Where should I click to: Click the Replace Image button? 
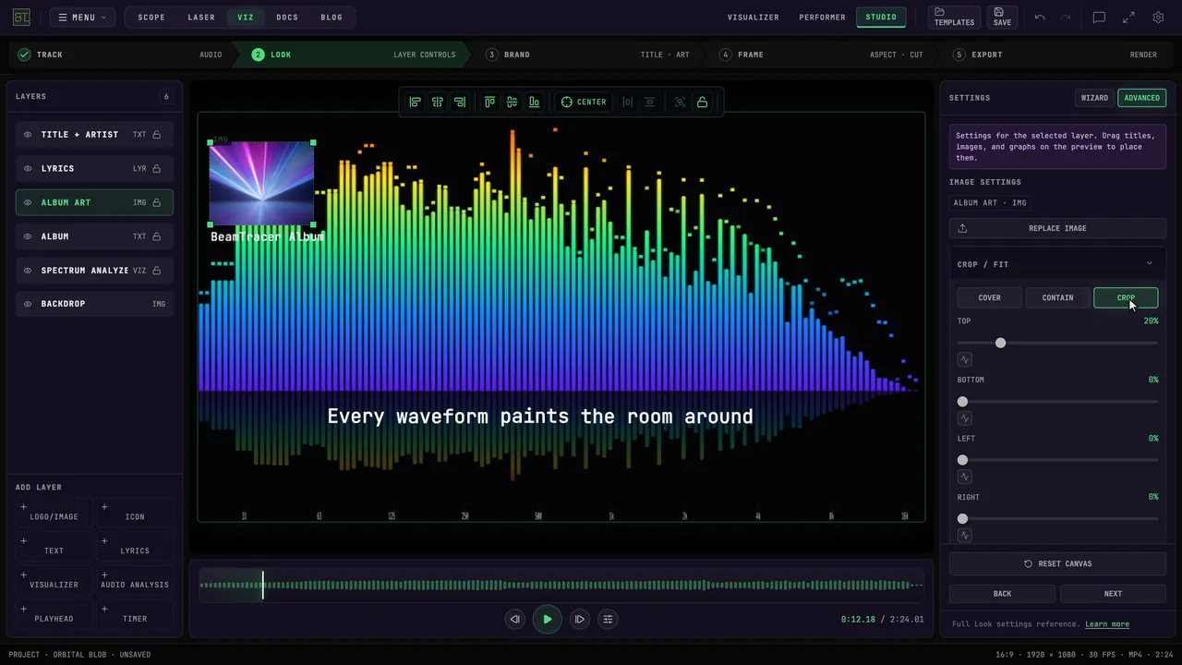[1057, 228]
